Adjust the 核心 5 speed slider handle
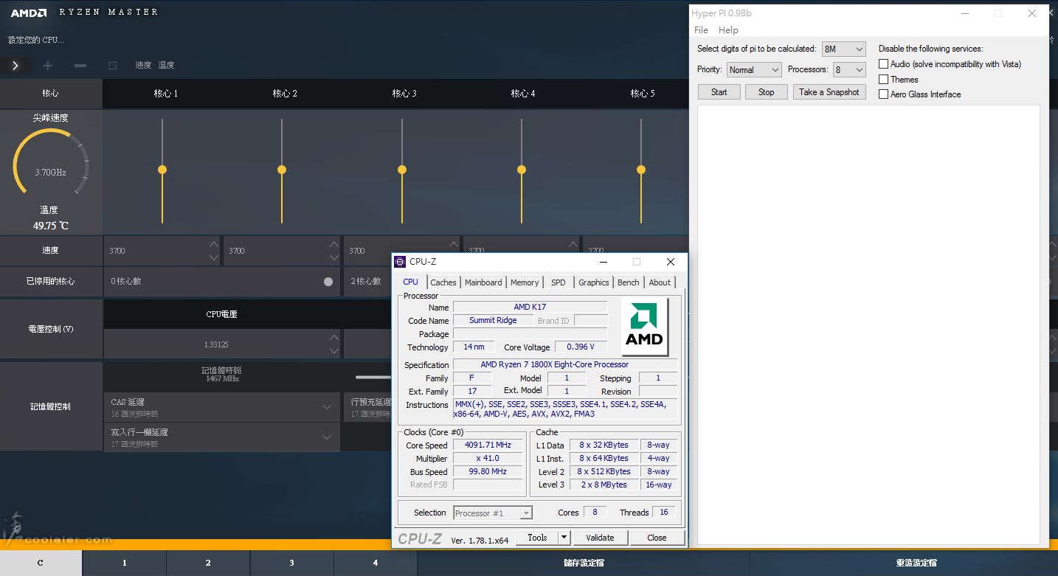 (x=641, y=170)
